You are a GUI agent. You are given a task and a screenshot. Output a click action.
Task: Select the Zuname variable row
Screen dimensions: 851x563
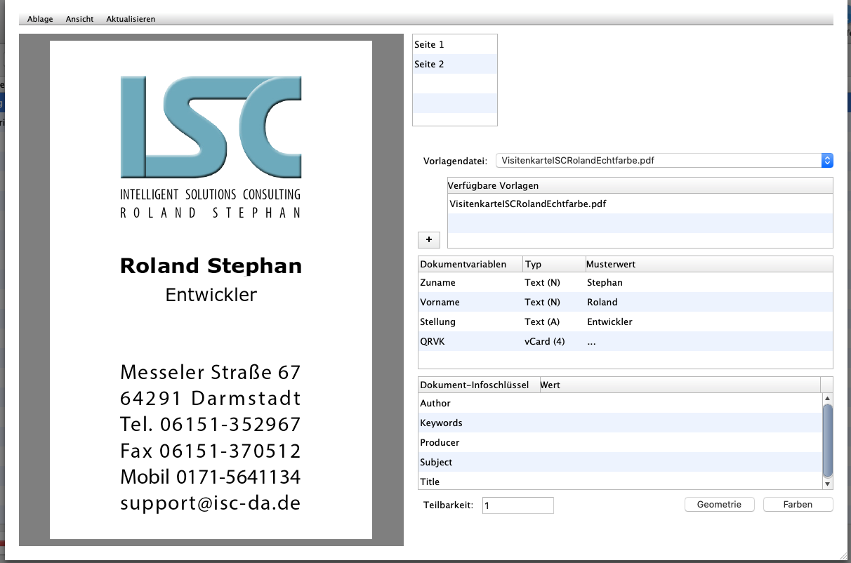626,282
